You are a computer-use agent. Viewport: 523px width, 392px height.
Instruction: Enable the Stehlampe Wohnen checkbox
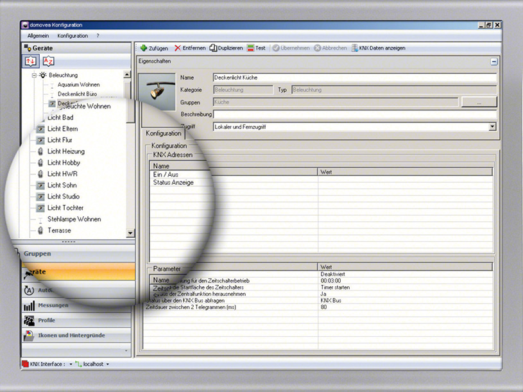tap(42, 219)
